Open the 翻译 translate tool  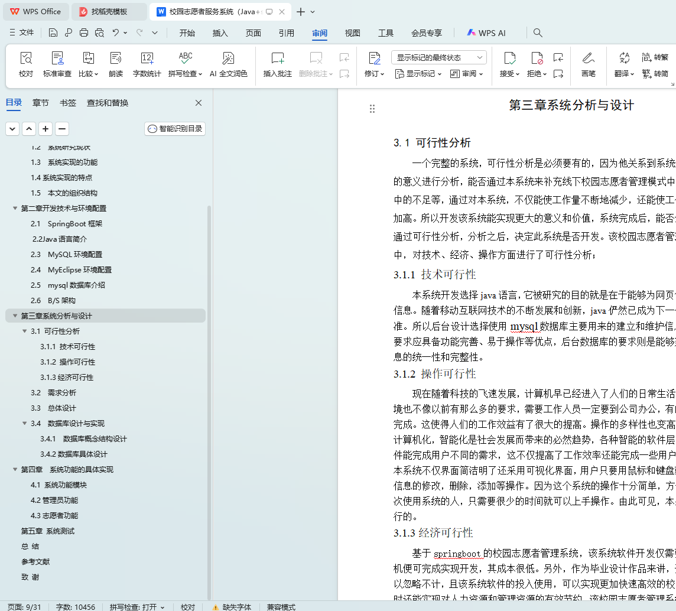tap(624, 64)
